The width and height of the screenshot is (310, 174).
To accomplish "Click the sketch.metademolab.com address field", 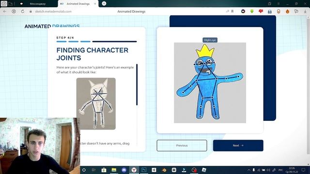I will (53, 12).
